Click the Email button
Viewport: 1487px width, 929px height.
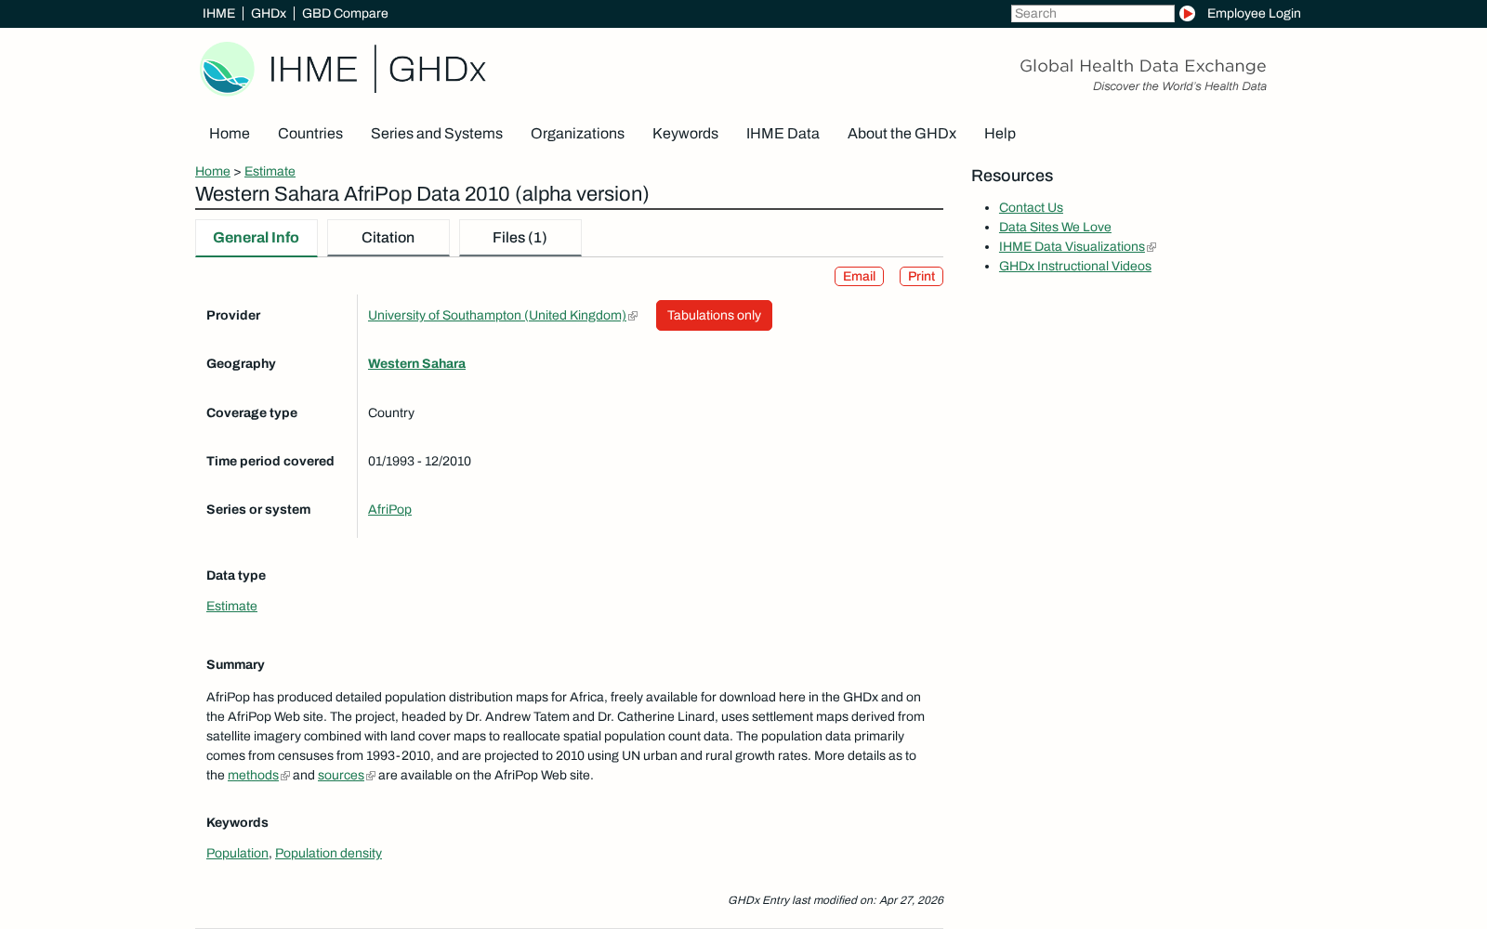pos(859,276)
